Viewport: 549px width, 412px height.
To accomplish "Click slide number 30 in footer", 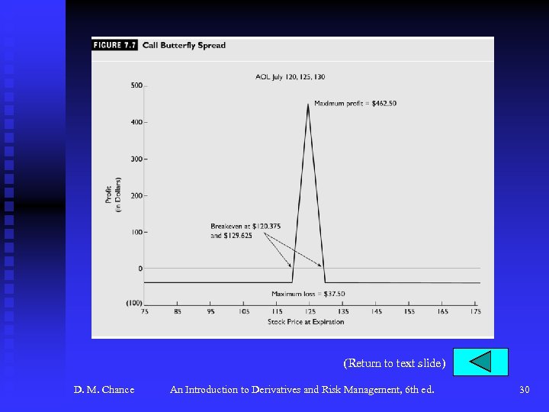I will [x=524, y=390].
